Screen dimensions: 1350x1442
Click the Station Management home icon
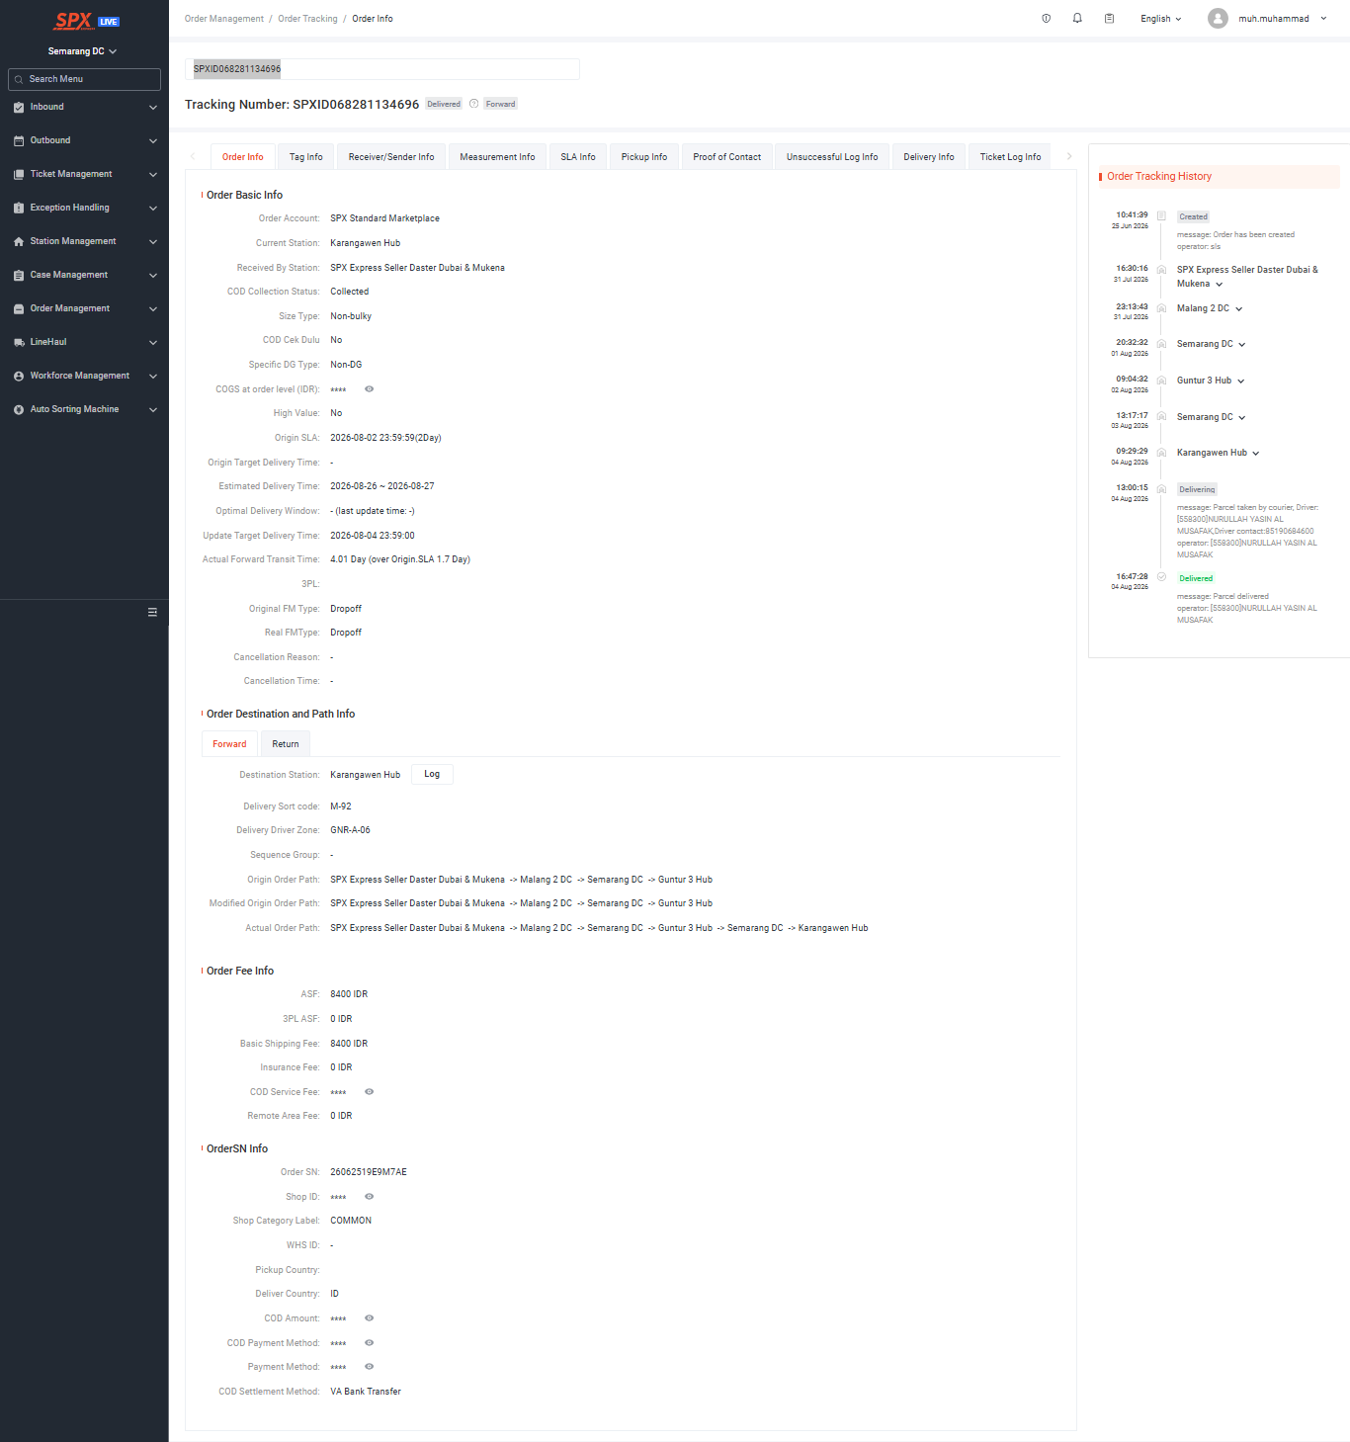tap(19, 241)
